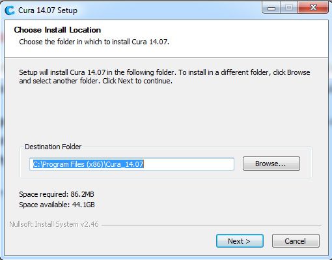Click the highlighted C:\Program Files (x86)\Cura_14.07 text

(89, 164)
